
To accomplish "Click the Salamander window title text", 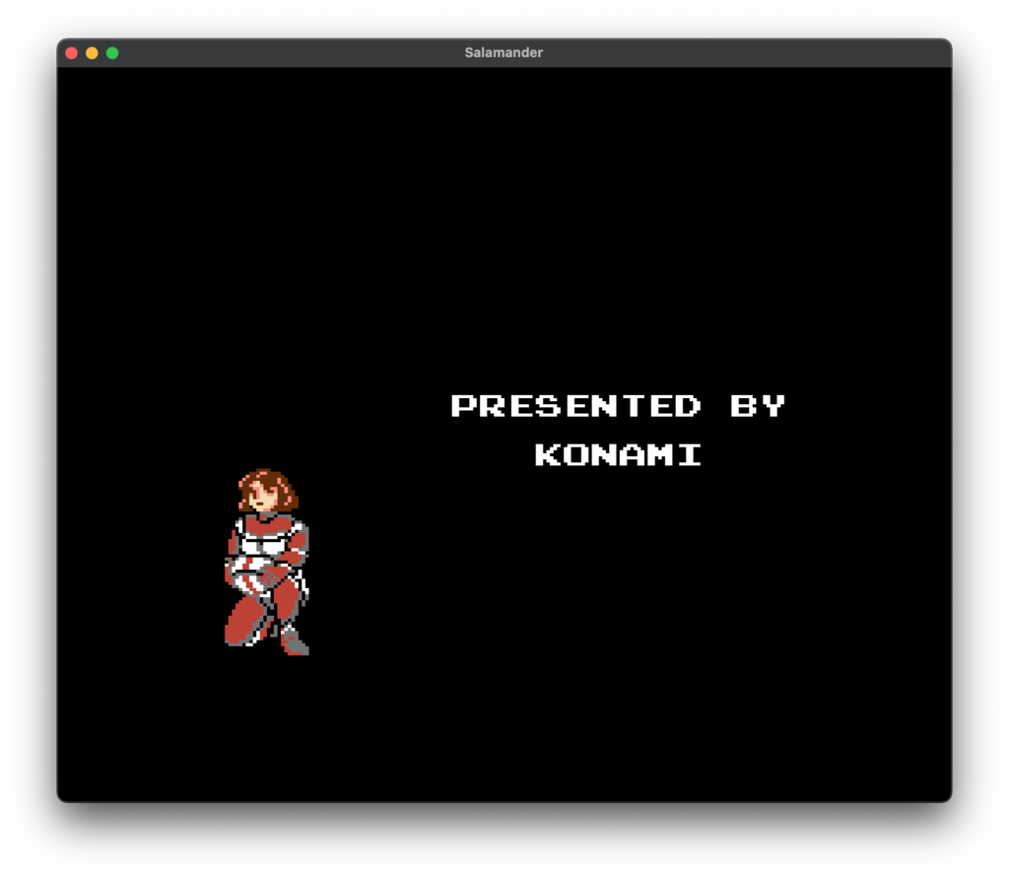I will [x=504, y=53].
